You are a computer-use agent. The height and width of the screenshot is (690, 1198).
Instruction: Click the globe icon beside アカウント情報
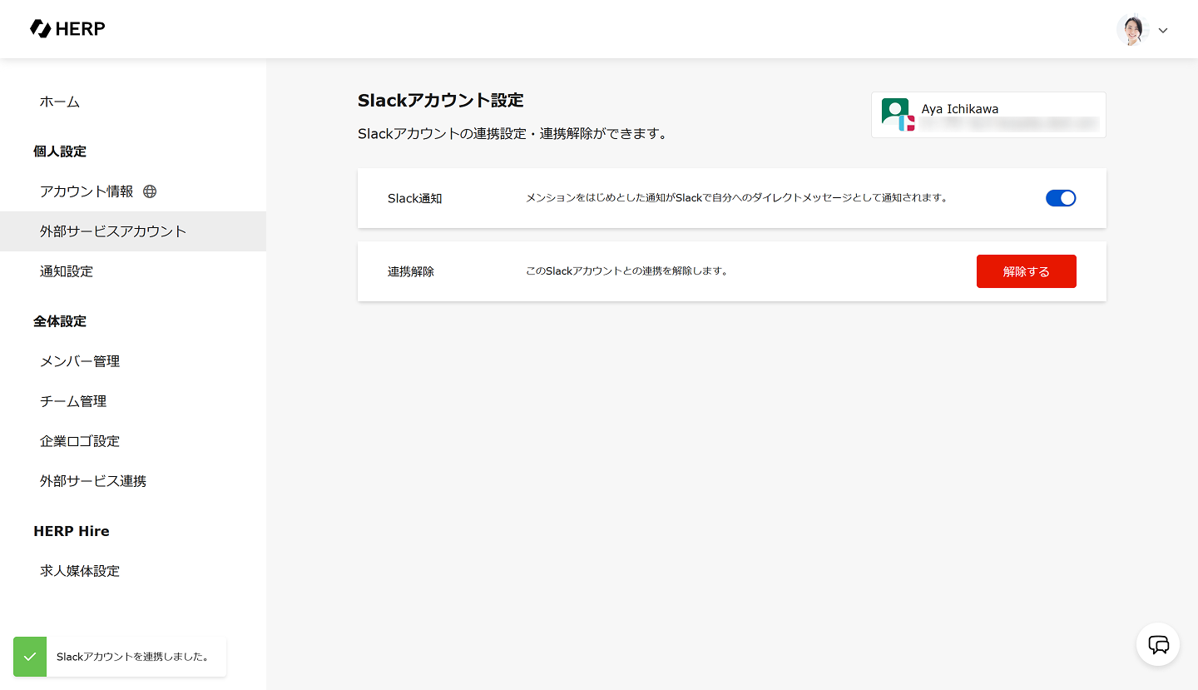(150, 191)
